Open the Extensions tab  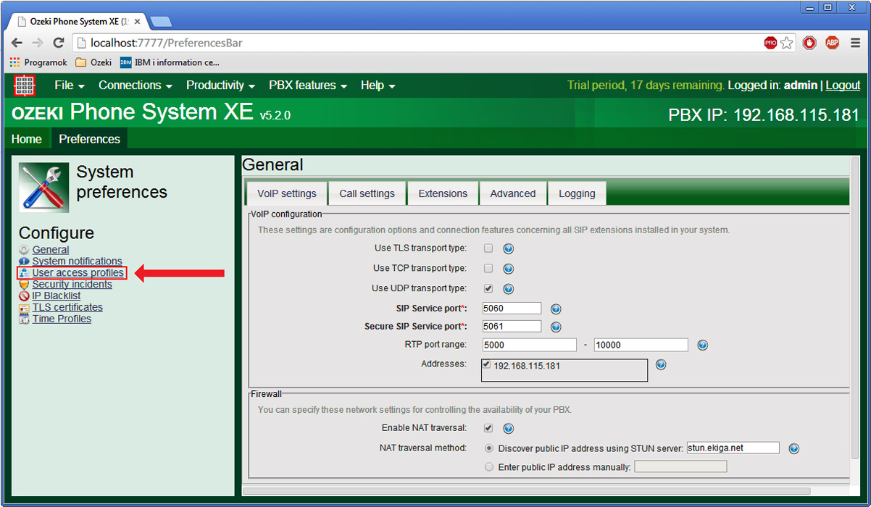click(x=443, y=193)
